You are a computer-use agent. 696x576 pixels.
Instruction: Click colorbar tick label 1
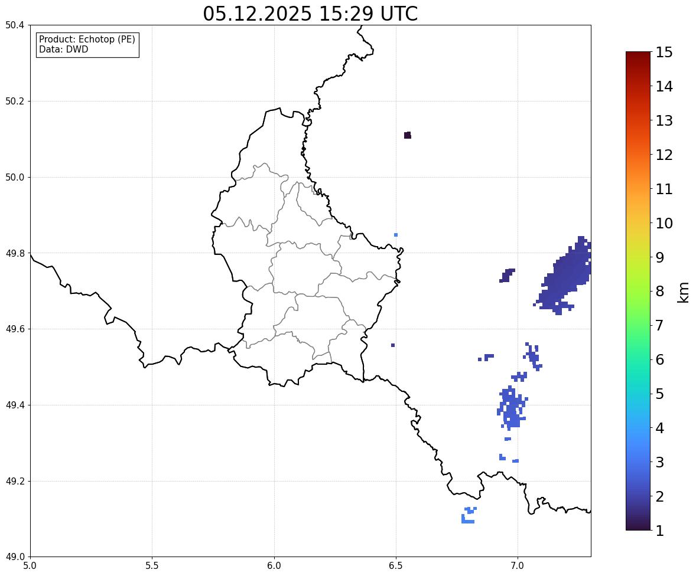[x=660, y=531]
